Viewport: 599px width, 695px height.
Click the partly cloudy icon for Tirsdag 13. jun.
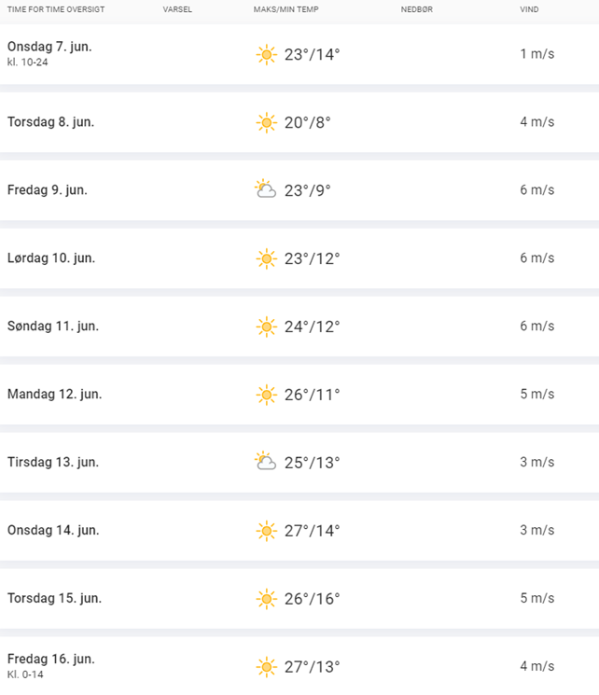[265, 461]
